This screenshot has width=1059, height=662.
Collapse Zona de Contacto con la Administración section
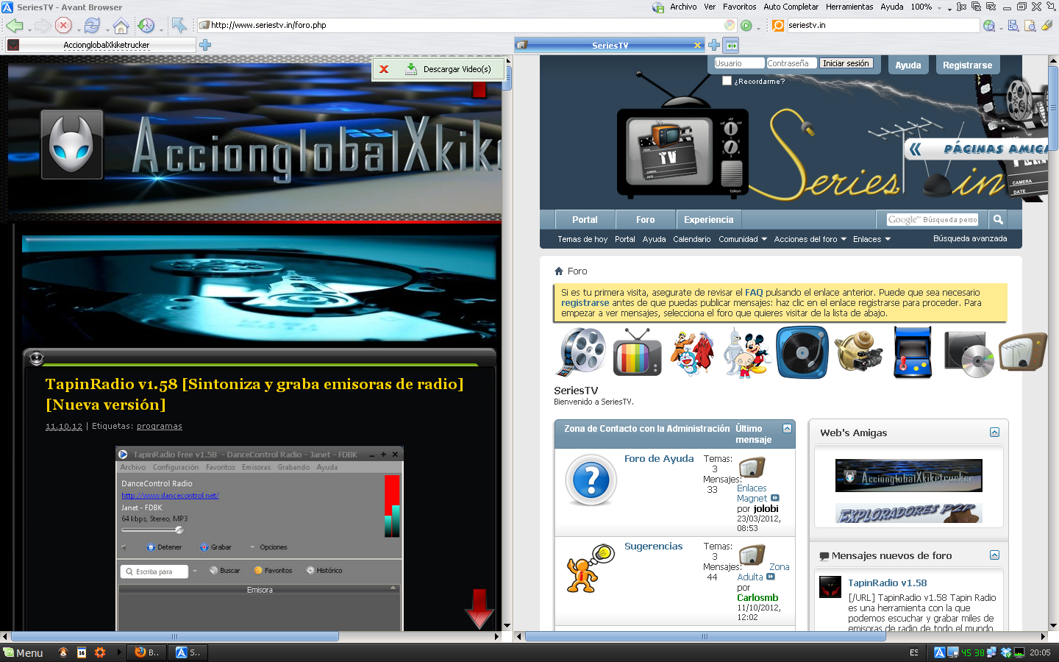pos(787,428)
